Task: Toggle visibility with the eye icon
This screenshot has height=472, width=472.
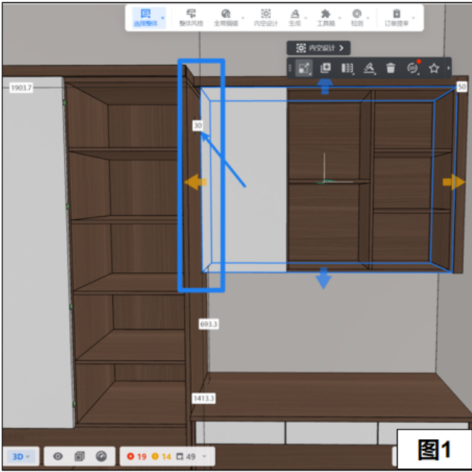Action: click(x=58, y=456)
